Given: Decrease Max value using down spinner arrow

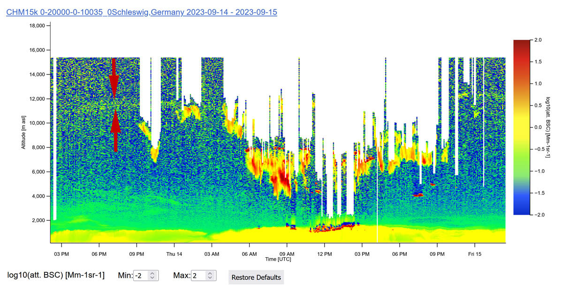Looking at the screenshot, I should (x=209, y=278).
